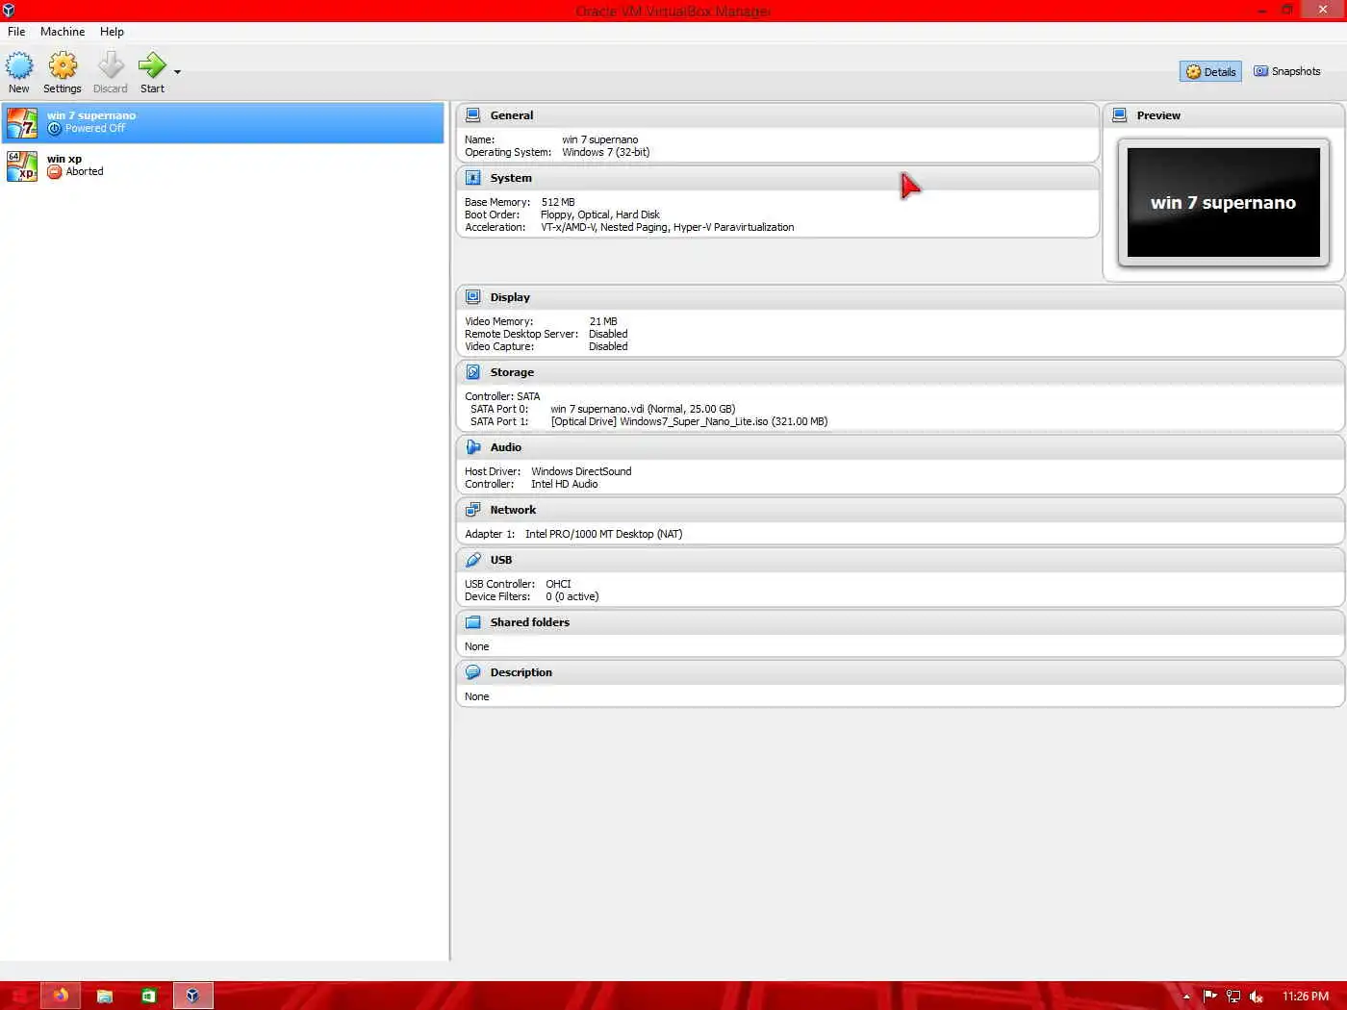This screenshot has width=1347, height=1010.
Task: Click the win 7 supernano OS icon
Action: coord(22,122)
